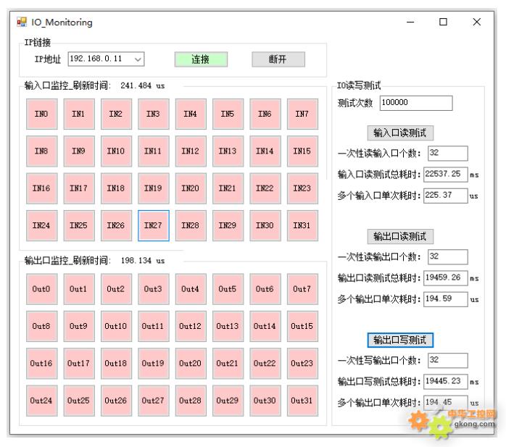Toggle the Out7 output button

302,289
